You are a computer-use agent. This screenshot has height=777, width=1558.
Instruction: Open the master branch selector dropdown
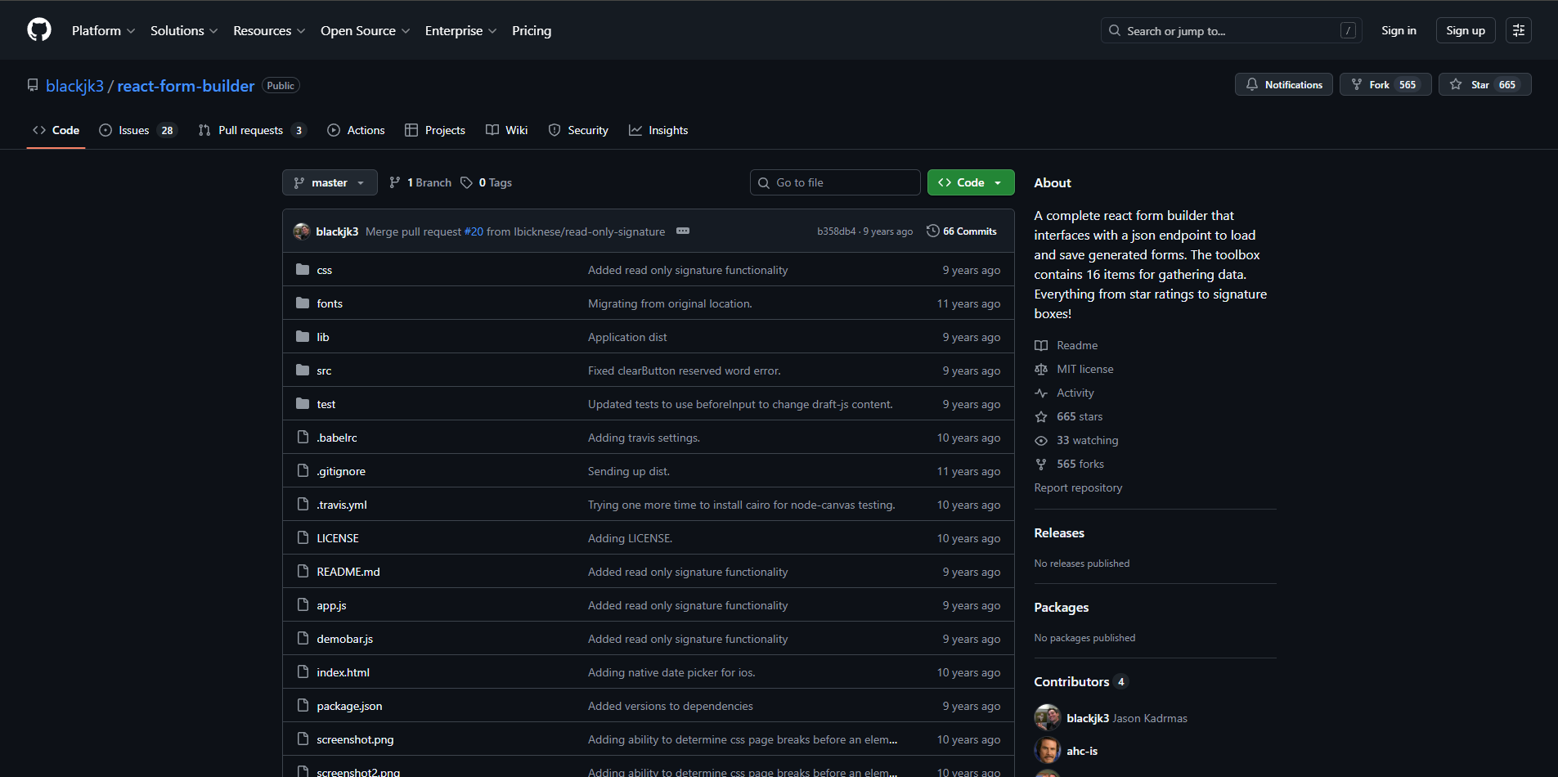pos(330,182)
